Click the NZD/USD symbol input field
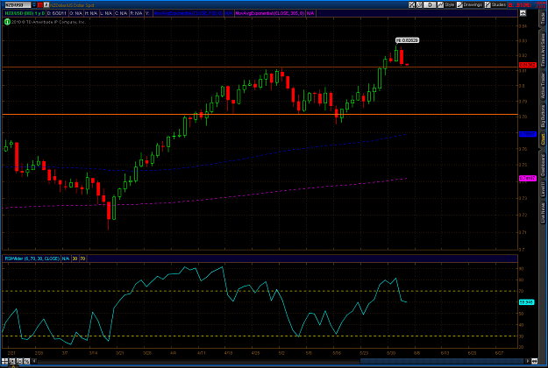548x368 pixels. pyautogui.click(x=18, y=5)
